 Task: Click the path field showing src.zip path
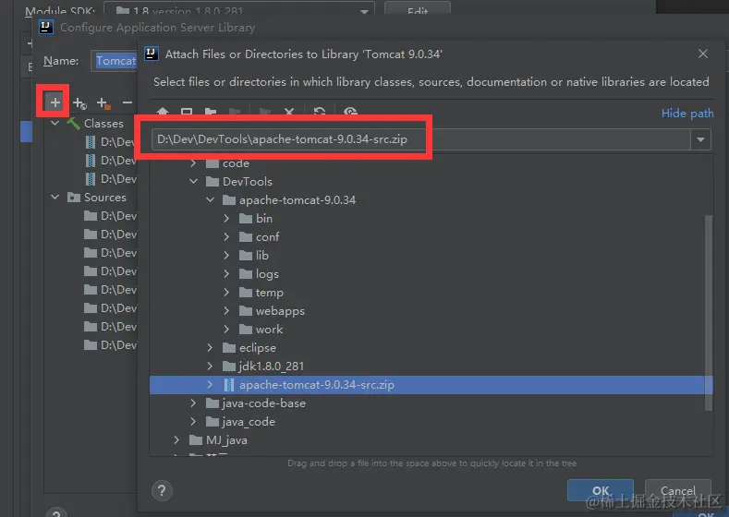click(x=421, y=139)
